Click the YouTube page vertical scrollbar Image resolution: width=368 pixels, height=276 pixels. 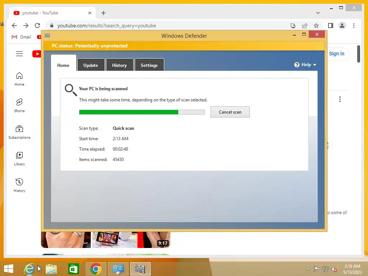pyautogui.click(x=359, y=54)
